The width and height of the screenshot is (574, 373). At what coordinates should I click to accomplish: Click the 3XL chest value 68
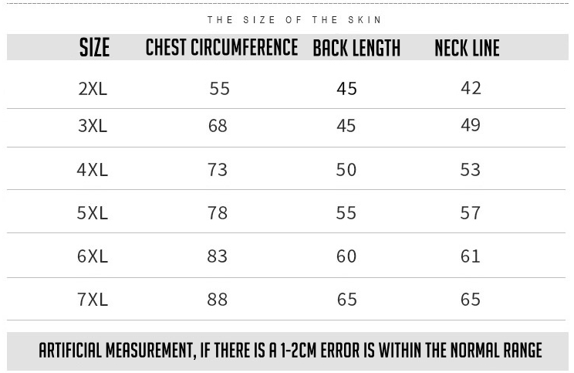click(218, 126)
